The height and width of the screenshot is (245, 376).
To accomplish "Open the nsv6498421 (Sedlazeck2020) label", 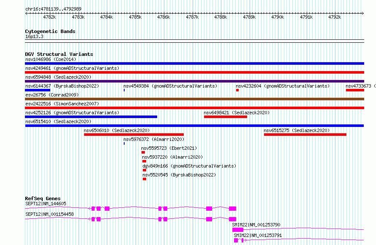I will point(237,113).
